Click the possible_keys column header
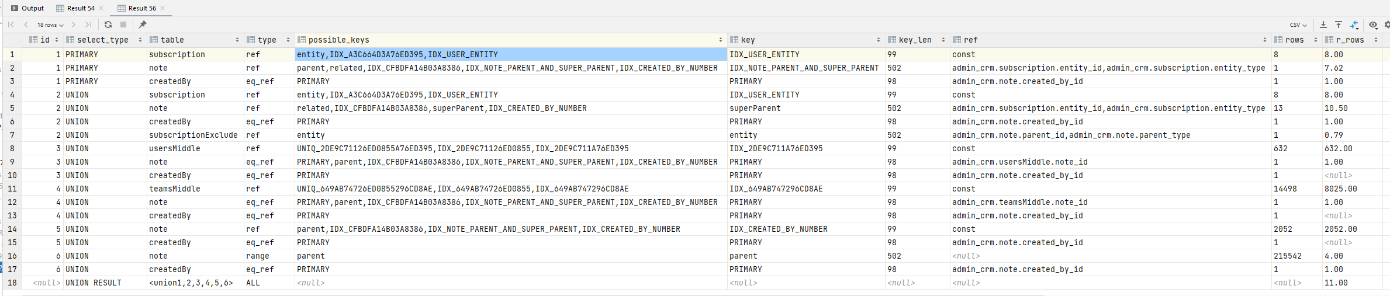This screenshot has width=1390, height=296. [338, 40]
